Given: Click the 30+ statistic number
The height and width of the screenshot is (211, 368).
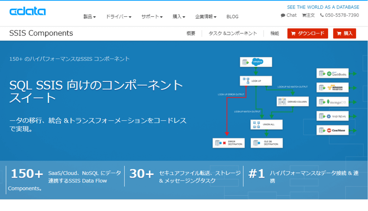Looking at the screenshot, I should [141, 174].
